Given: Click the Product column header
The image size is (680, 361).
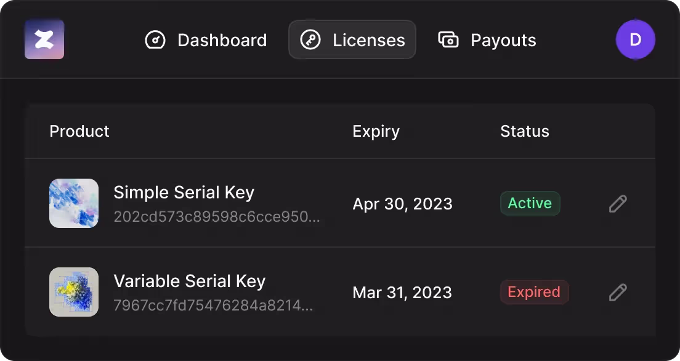Looking at the screenshot, I should pyautogui.click(x=79, y=131).
